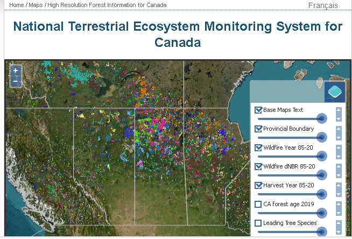Image resolution: width=352 pixels, height=239 pixels.
Task: Open High Resolution Forest Information for Canada link
Action: [x=107, y=5]
